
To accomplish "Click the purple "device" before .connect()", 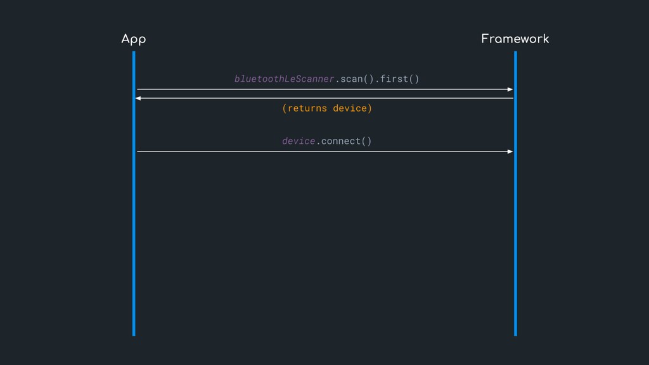I will [299, 141].
